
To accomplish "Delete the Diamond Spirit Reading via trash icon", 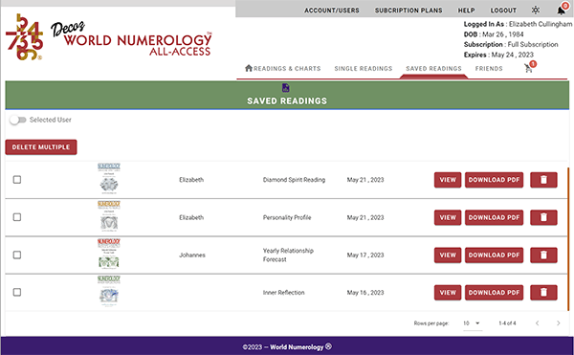I will pyautogui.click(x=543, y=180).
